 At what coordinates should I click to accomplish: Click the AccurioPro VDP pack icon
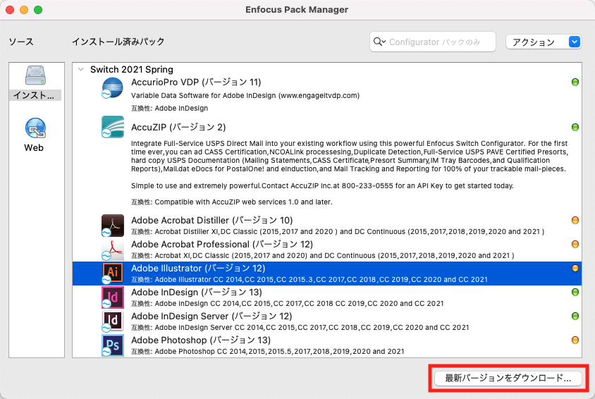coord(112,87)
